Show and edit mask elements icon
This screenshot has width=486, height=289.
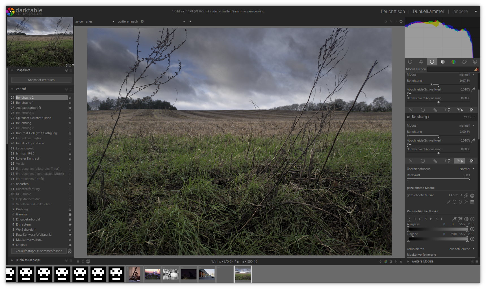coord(466,195)
